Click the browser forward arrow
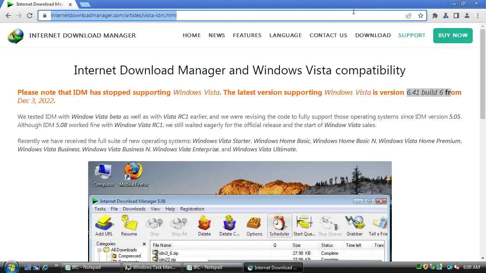 pyautogui.click(x=19, y=16)
